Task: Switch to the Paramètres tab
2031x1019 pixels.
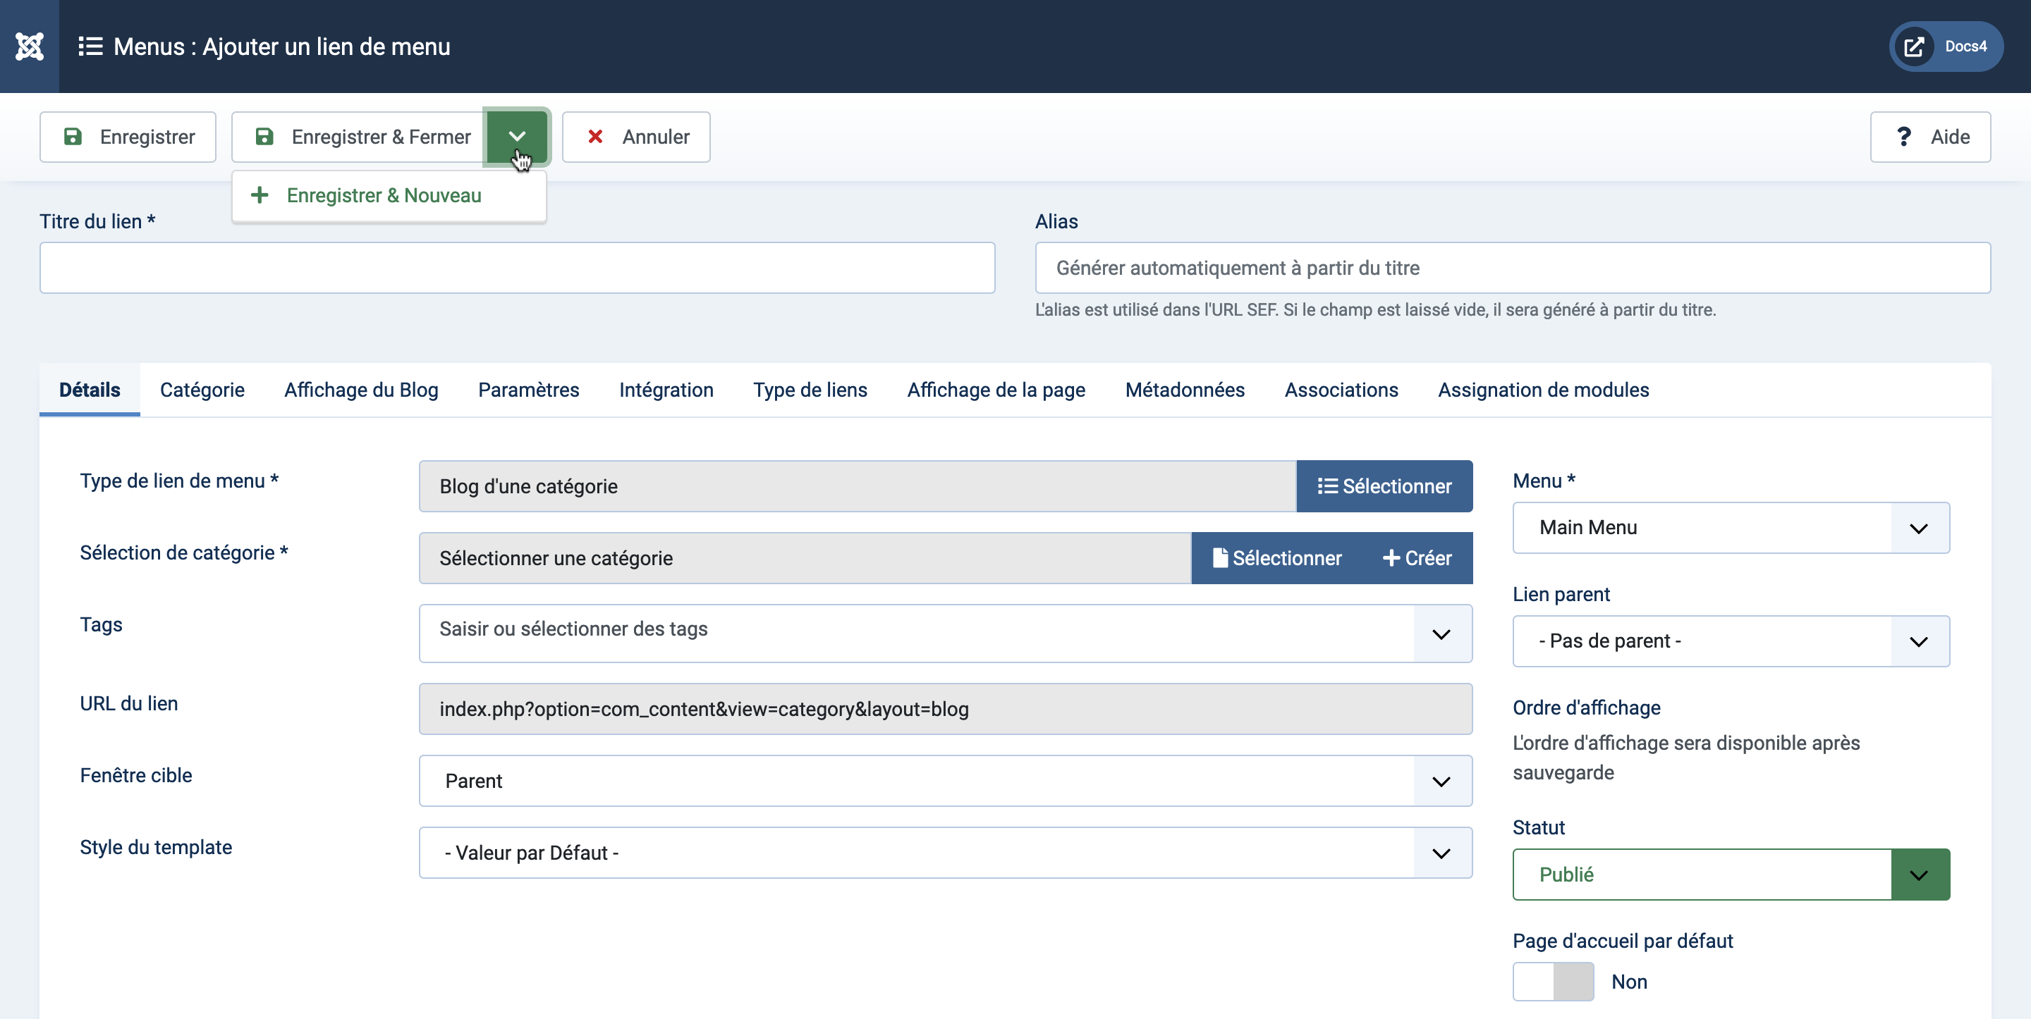Action: [x=528, y=390]
